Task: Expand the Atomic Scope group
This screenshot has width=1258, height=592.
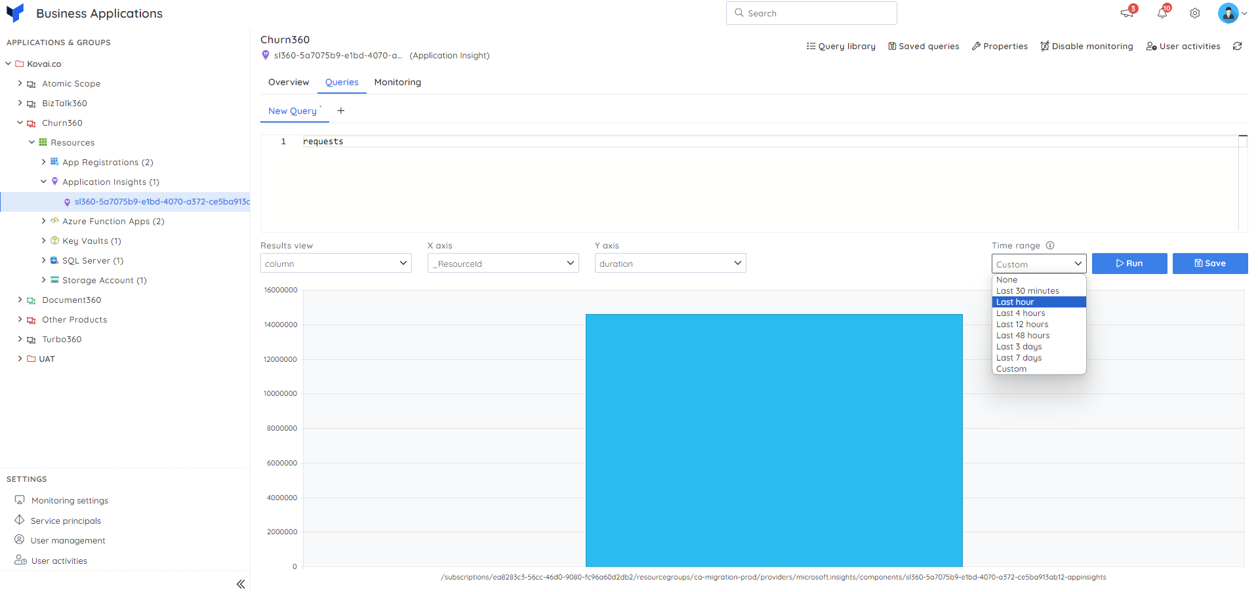Action: coord(20,83)
